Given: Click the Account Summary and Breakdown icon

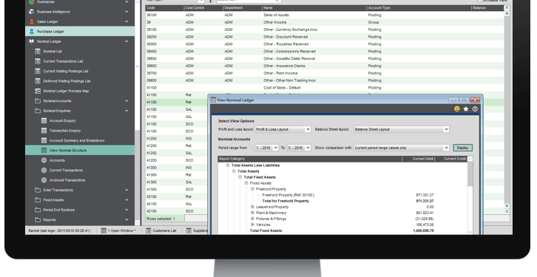Looking at the screenshot, I should click(x=44, y=140).
